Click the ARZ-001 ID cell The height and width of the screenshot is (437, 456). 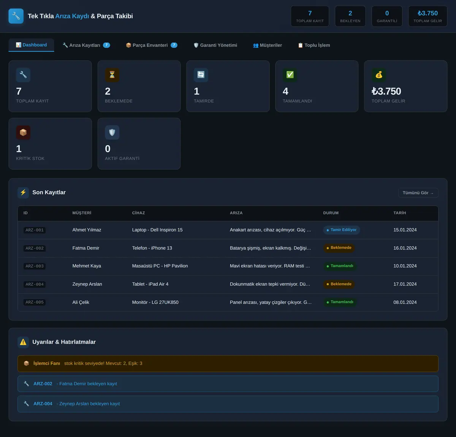coord(35,230)
